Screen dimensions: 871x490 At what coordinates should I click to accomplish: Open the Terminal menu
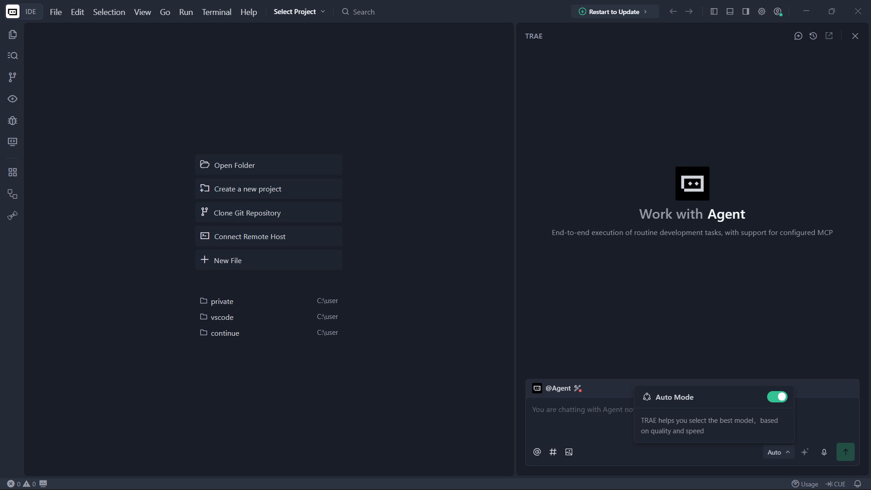tap(216, 12)
